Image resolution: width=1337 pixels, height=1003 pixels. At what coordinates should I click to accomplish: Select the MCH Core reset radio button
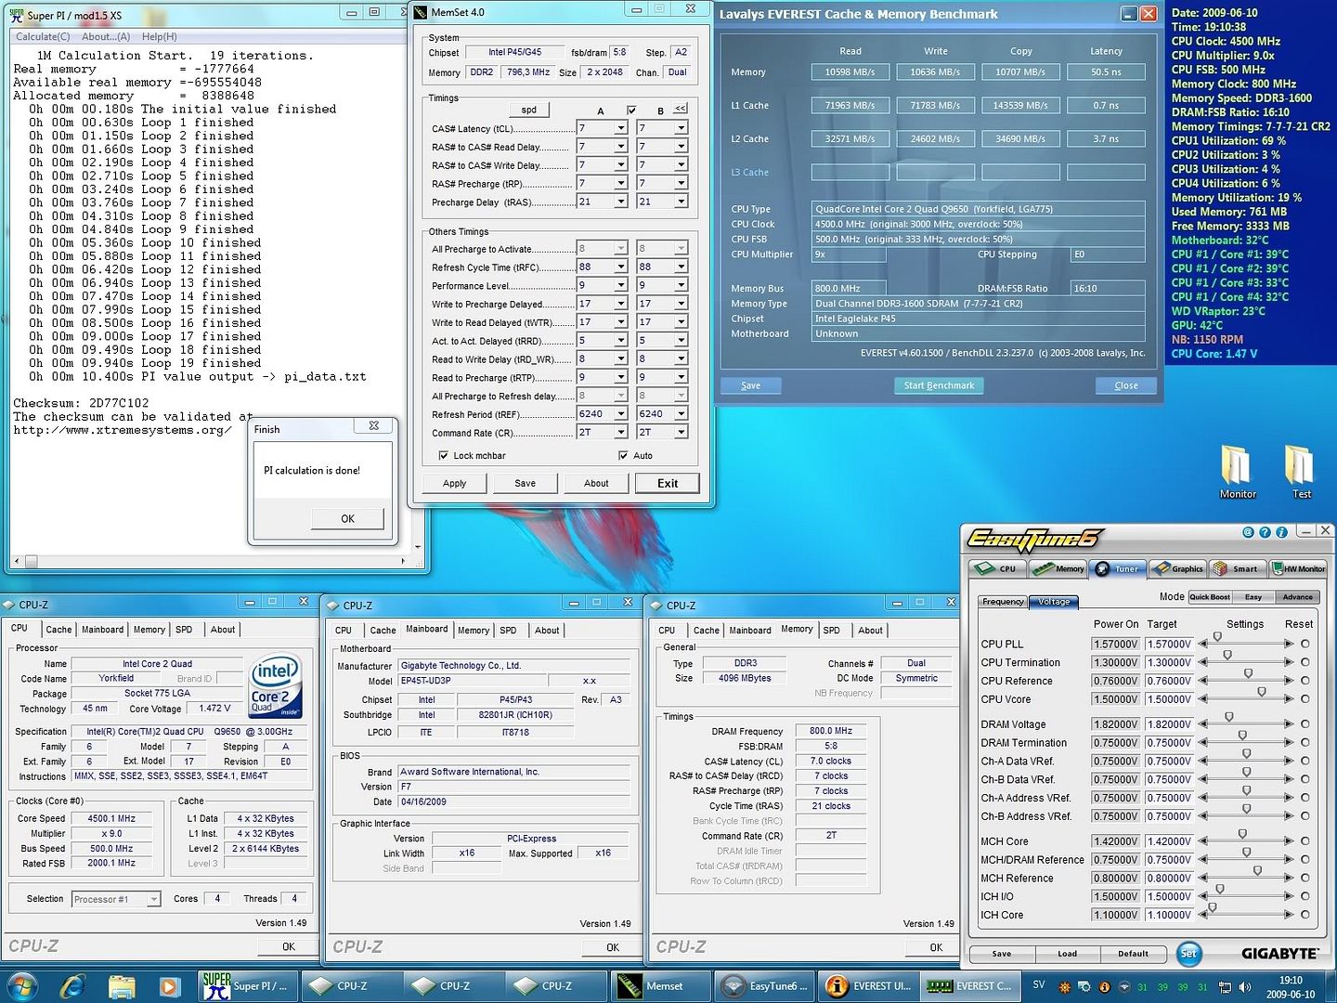1305,841
